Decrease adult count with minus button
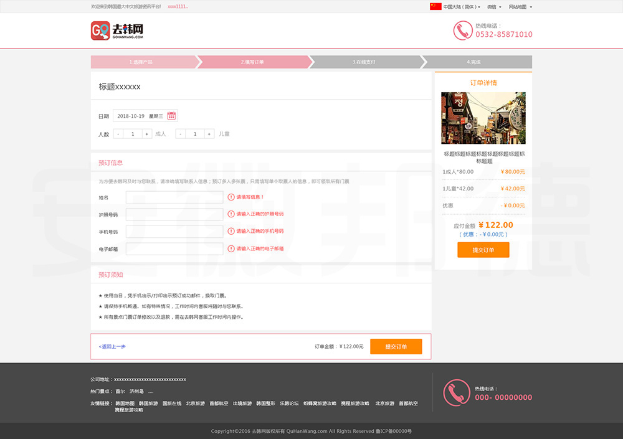 [118, 134]
